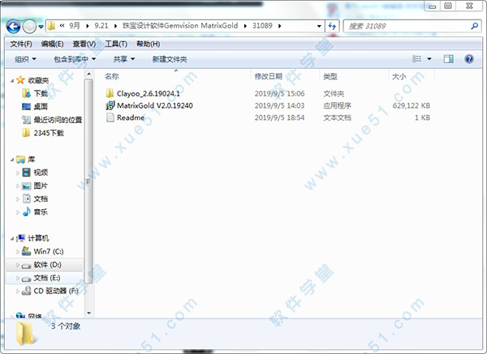Screen dimensions: 487x354
Task: Click the change view icon
Action: (x=417, y=58)
